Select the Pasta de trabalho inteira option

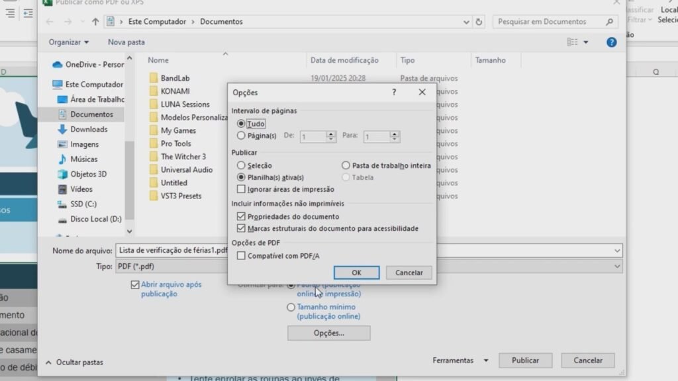tap(346, 165)
